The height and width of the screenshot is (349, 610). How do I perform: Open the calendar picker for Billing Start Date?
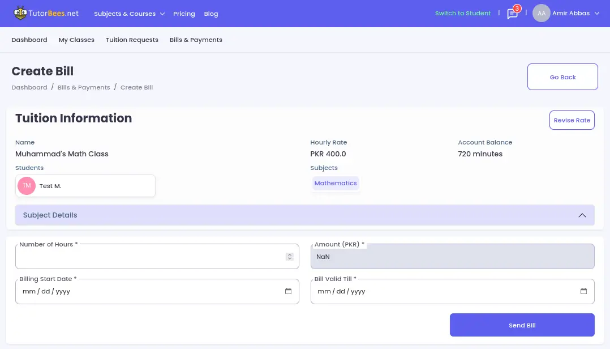pyautogui.click(x=288, y=291)
